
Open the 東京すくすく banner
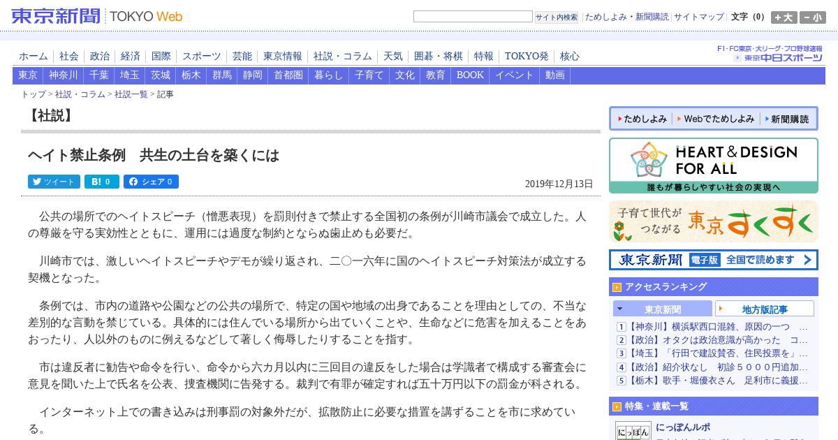714,221
